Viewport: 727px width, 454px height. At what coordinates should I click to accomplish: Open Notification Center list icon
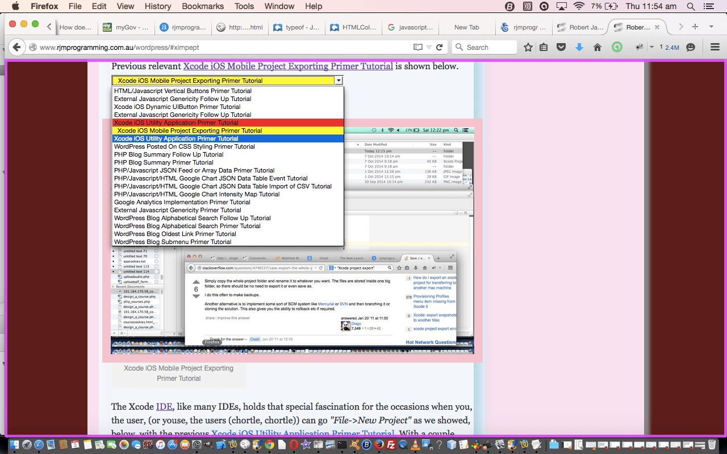(708, 6)
